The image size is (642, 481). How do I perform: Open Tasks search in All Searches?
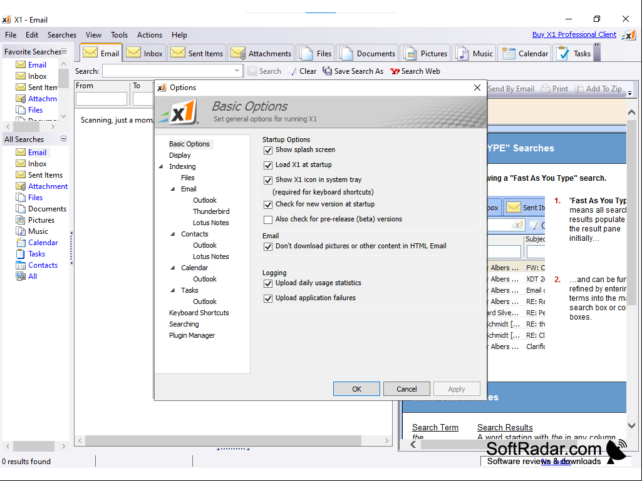(30, 253)
